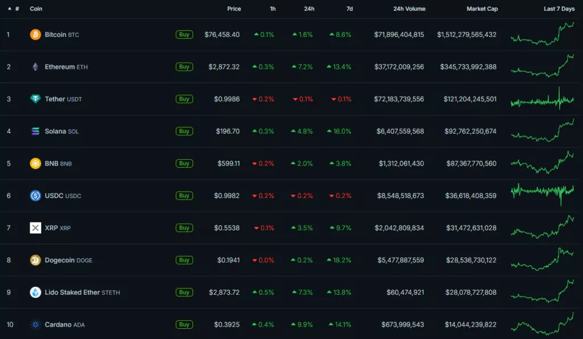
Task: Select Solana's 16.0% seven-day change
Action: pyautogui.click(x=339, y=131)
